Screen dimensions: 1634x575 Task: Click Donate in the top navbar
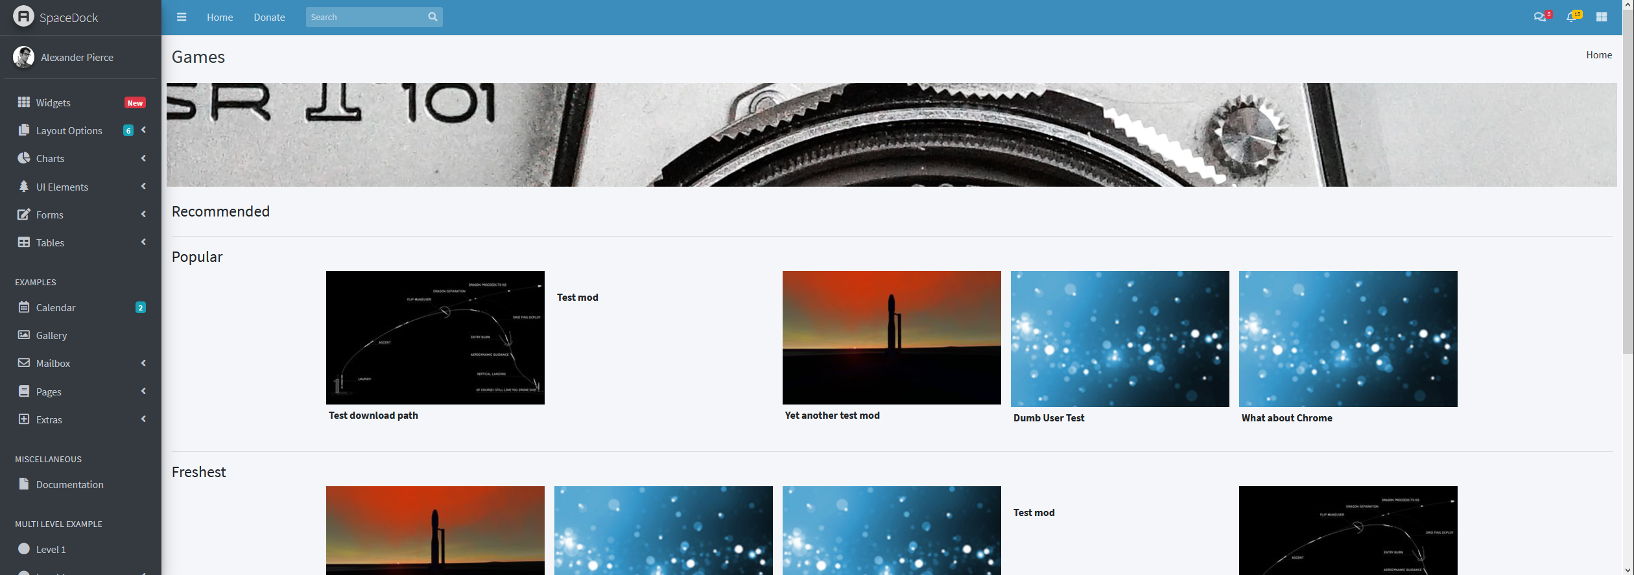point(269,17)
